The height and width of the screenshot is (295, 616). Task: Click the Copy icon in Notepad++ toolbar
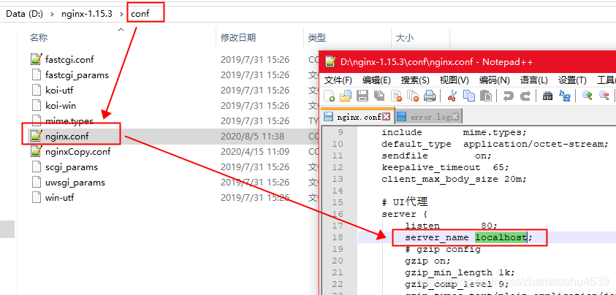[469, 96]
